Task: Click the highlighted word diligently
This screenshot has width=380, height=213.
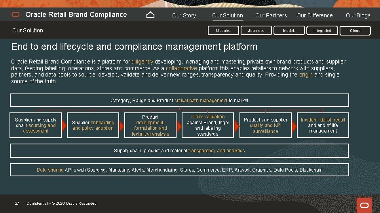Action: pyautogui.click(x=142, y=62)
